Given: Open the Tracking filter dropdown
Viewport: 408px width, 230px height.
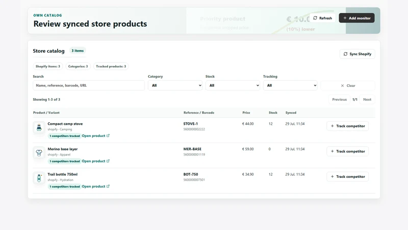Looking at the screenshot, I should tap(290, 85).
